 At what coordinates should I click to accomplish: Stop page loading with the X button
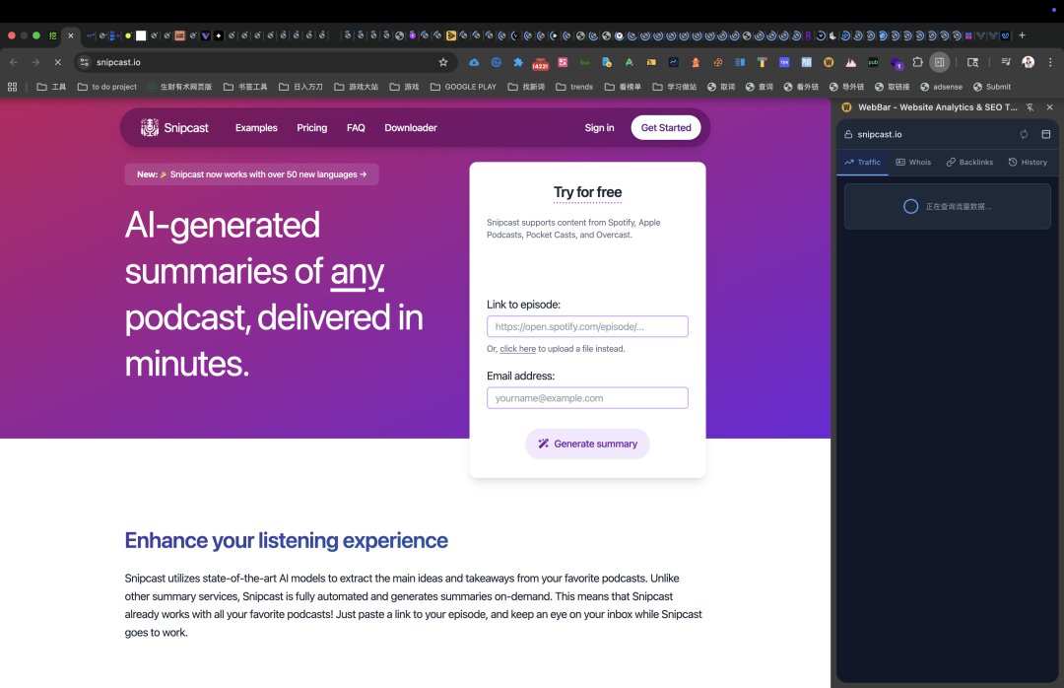point(58,62)
